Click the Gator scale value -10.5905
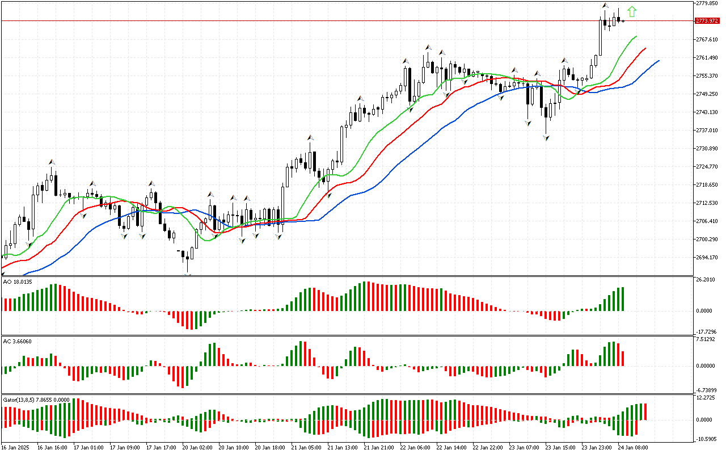This screenshot has height=454, width=726. point(706,439)
